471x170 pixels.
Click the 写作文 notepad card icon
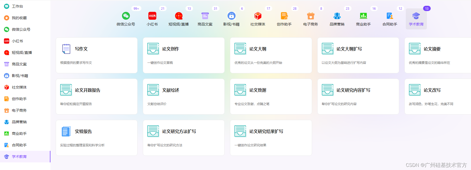point(66,49)
